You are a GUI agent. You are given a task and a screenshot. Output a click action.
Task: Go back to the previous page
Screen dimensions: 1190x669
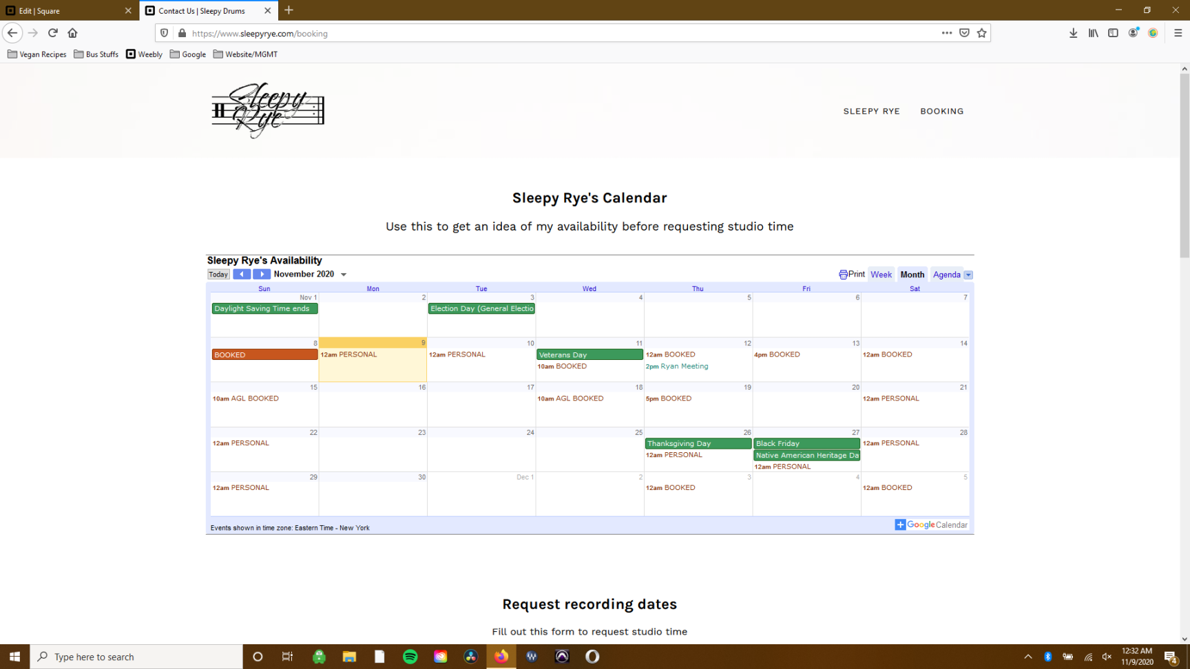pos(12,33)
